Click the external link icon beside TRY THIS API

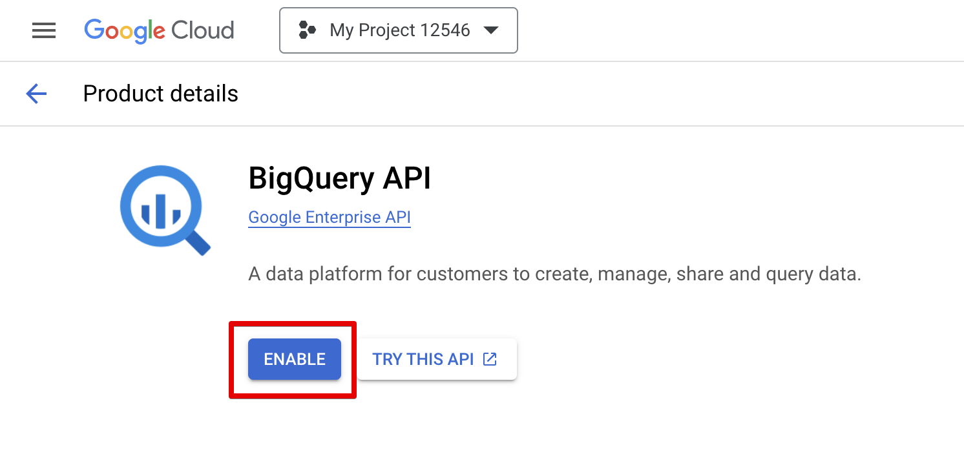490,358
